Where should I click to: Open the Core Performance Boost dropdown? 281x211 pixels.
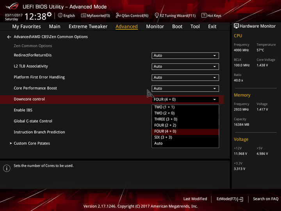pyautogui.click(x=185, y=88)
